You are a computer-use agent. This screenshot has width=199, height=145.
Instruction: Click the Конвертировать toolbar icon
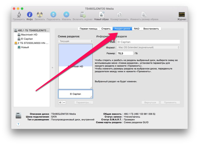click(119, 15)
